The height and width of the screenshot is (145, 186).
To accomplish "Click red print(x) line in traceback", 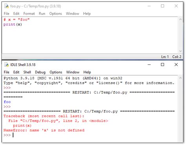I will [x=22, y=125].
